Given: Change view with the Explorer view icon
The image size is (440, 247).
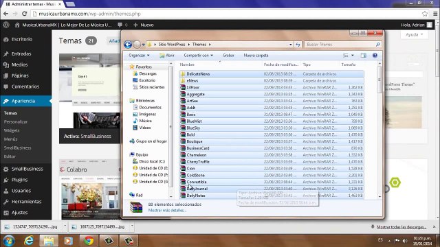Looking at the screenshot, I should tap(346, 56).
